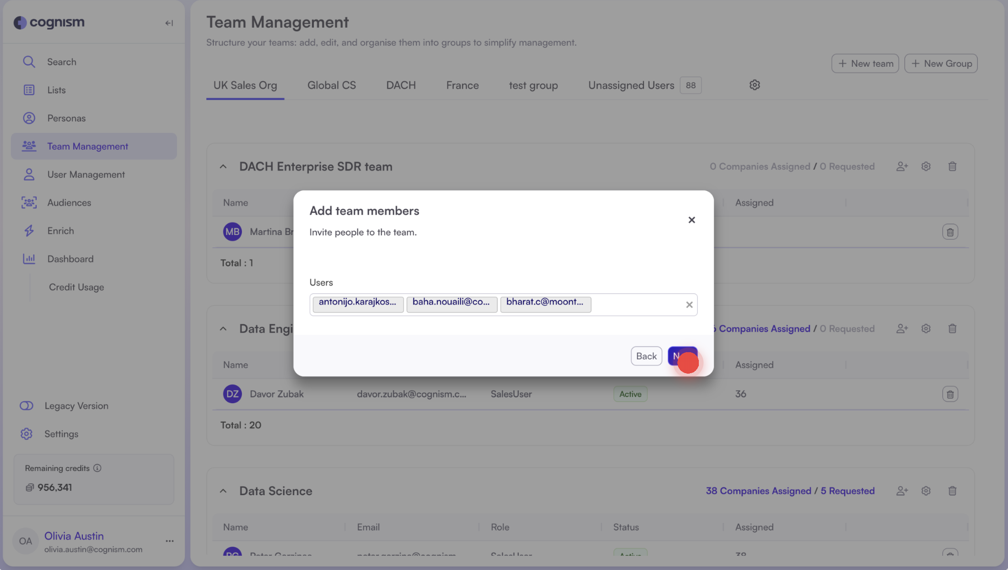Image resolution: width=1008 pixels, height=570 pixels.
Task: Delete Davor Zubak using the trash icon
Action: coord(950,394)
